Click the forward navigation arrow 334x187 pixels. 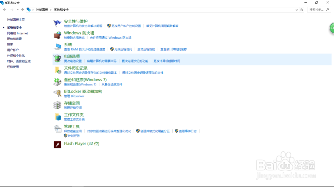point(12,10)
